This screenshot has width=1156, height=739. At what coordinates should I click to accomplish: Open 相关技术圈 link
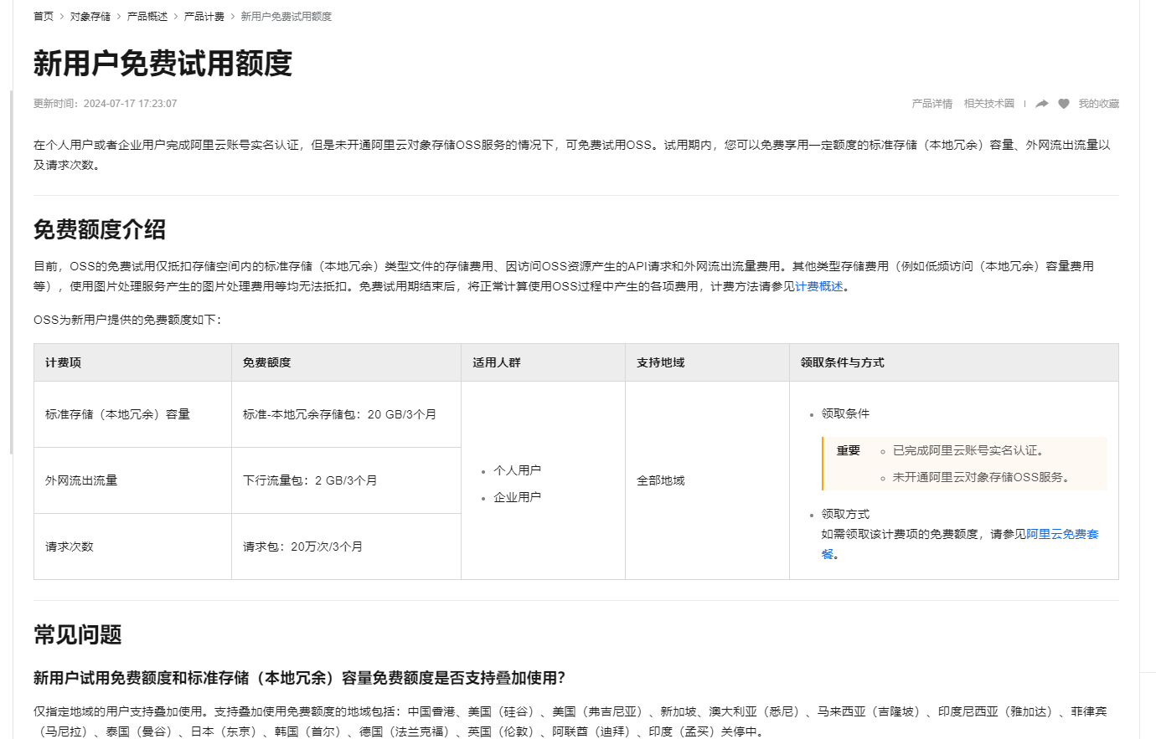pos(988,104)
